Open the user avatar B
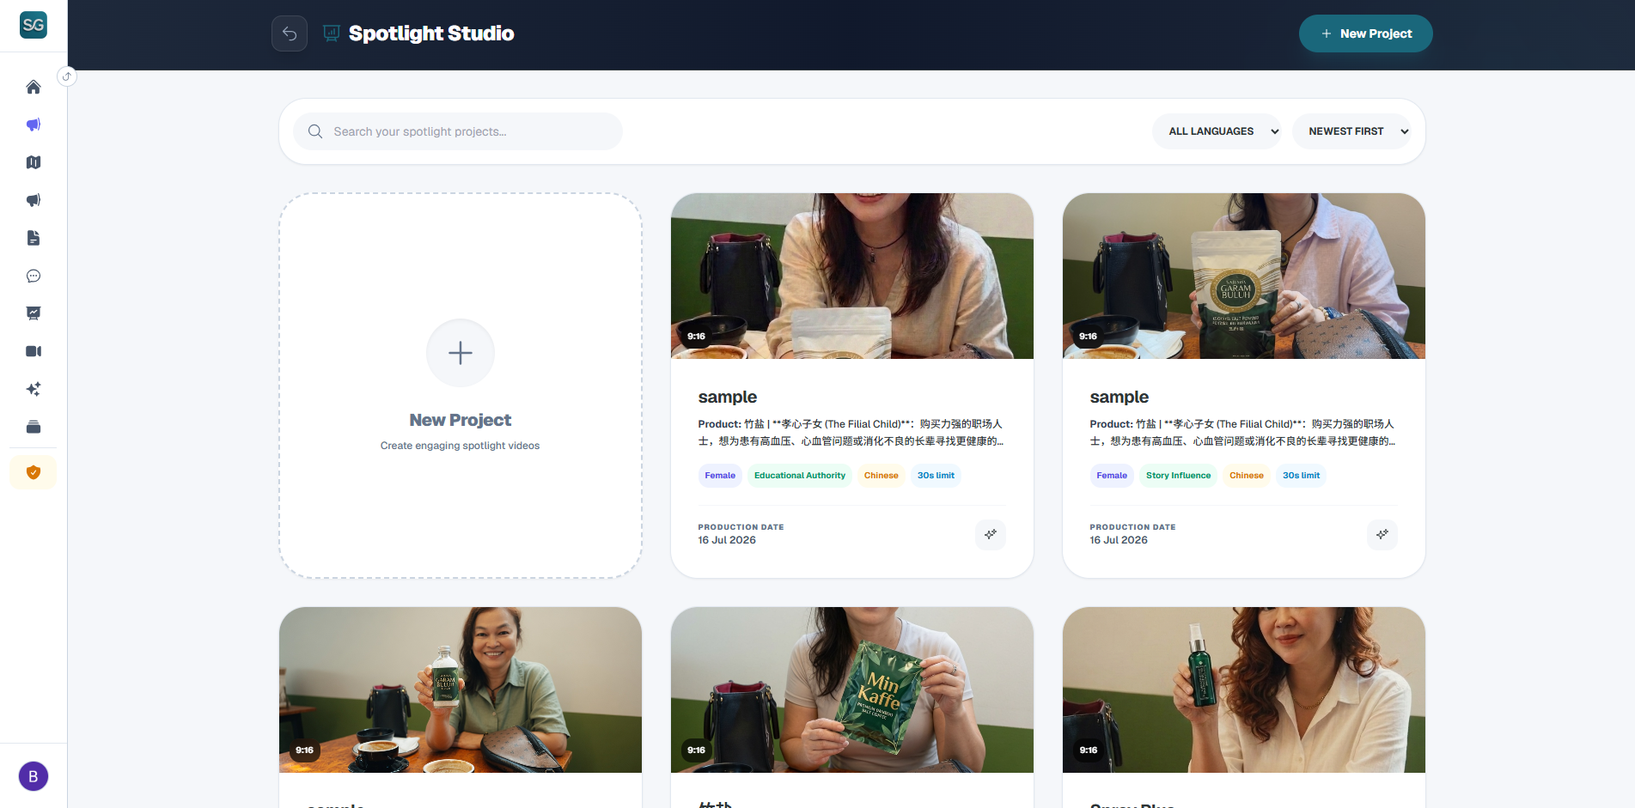This screenshot has width=1635, height=808. (34, 776)
